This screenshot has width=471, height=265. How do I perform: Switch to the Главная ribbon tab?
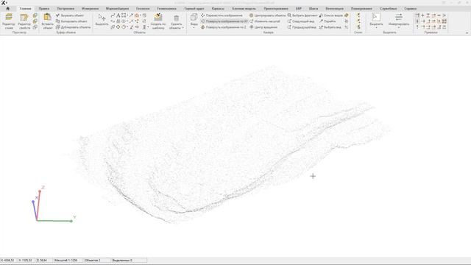point(25,8)
